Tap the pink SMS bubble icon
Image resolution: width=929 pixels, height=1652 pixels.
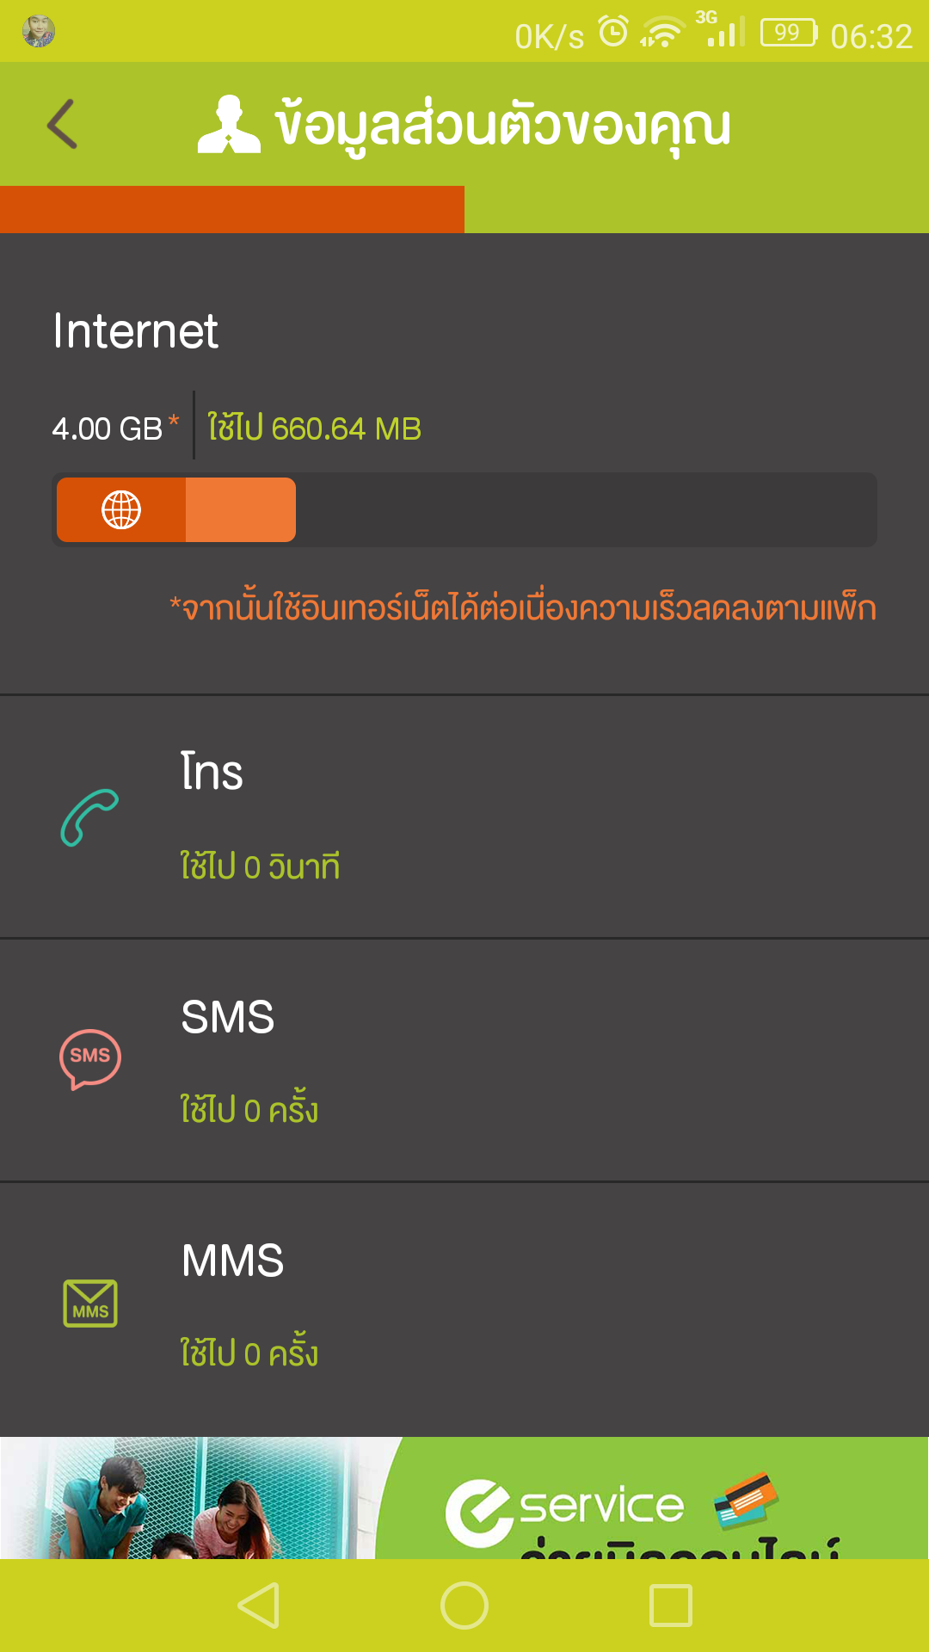(x=89, y=1058)
